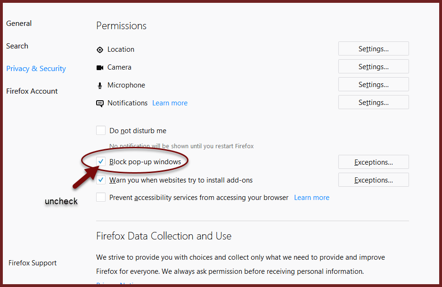Viewport: 442px width, 287px height.
Task: Uncheck Block pop-up windows checkbox
Action: click(x=101, y=161)
